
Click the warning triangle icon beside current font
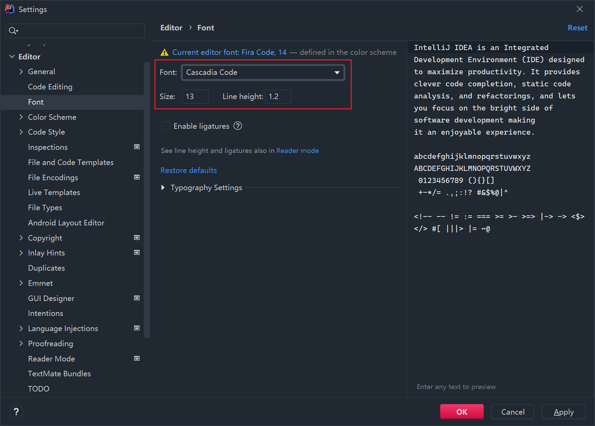pyautogui.click(x=164, y=52)
